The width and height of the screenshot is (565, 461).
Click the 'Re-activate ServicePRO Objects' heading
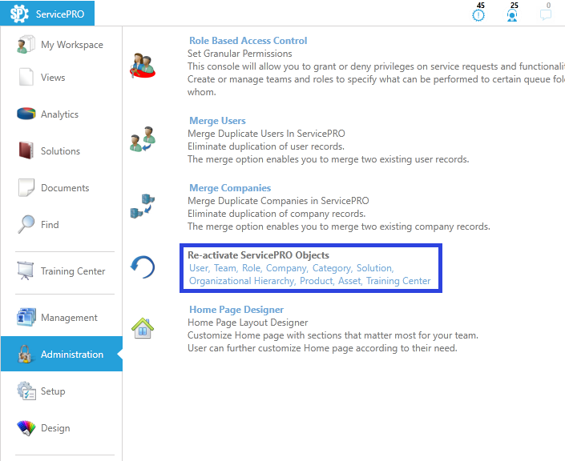click(258, 255)
